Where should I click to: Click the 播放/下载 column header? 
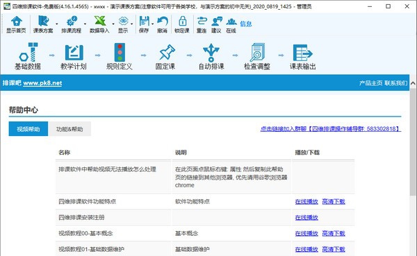307,153
